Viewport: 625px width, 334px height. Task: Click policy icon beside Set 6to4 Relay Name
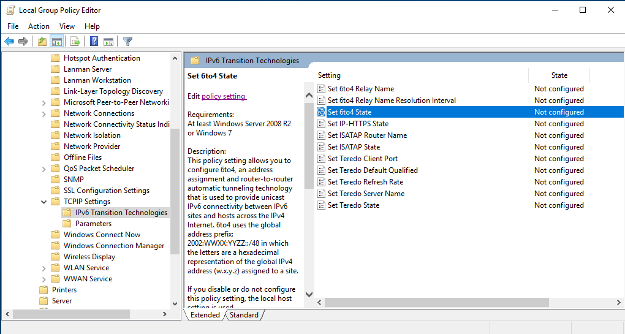tap(321, 89)
